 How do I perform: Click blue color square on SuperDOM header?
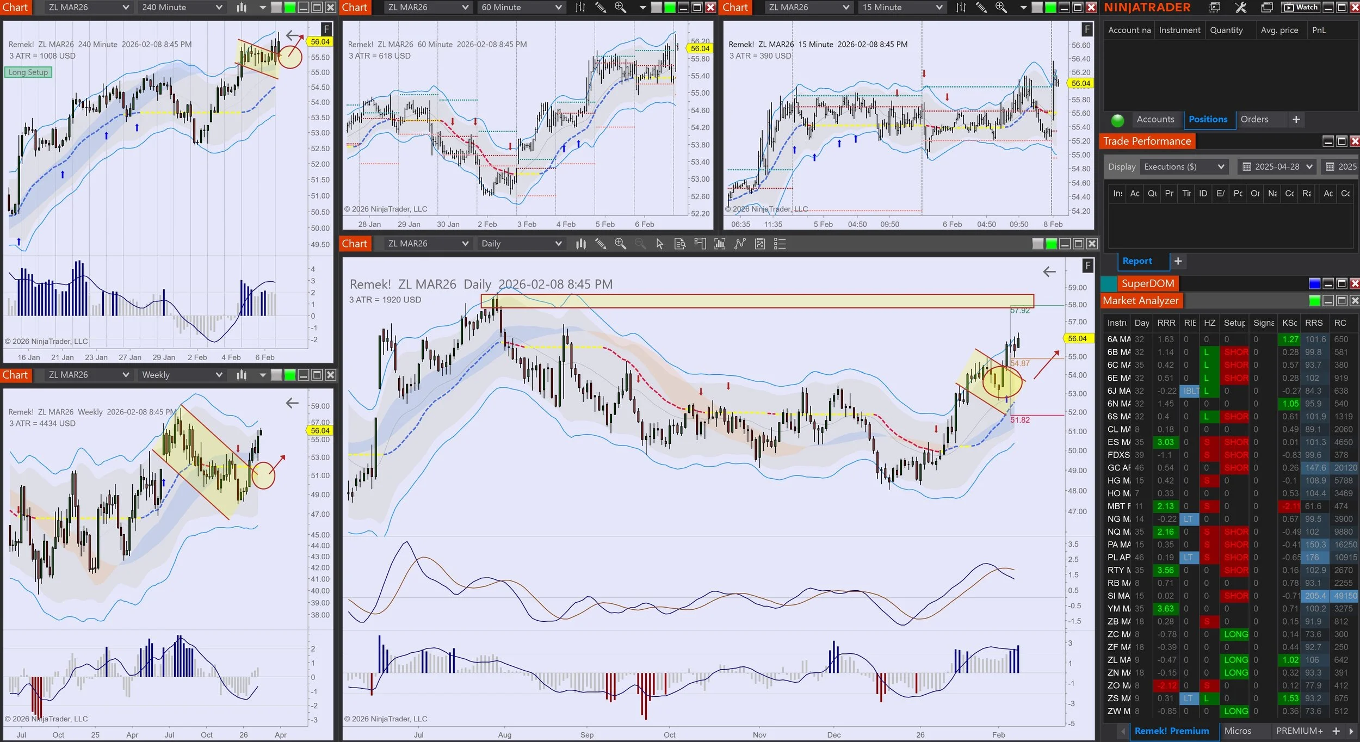(1314, 283)
